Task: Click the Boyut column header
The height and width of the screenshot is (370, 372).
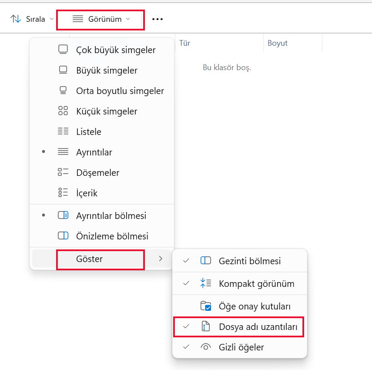Action: (x=293, y=43)
